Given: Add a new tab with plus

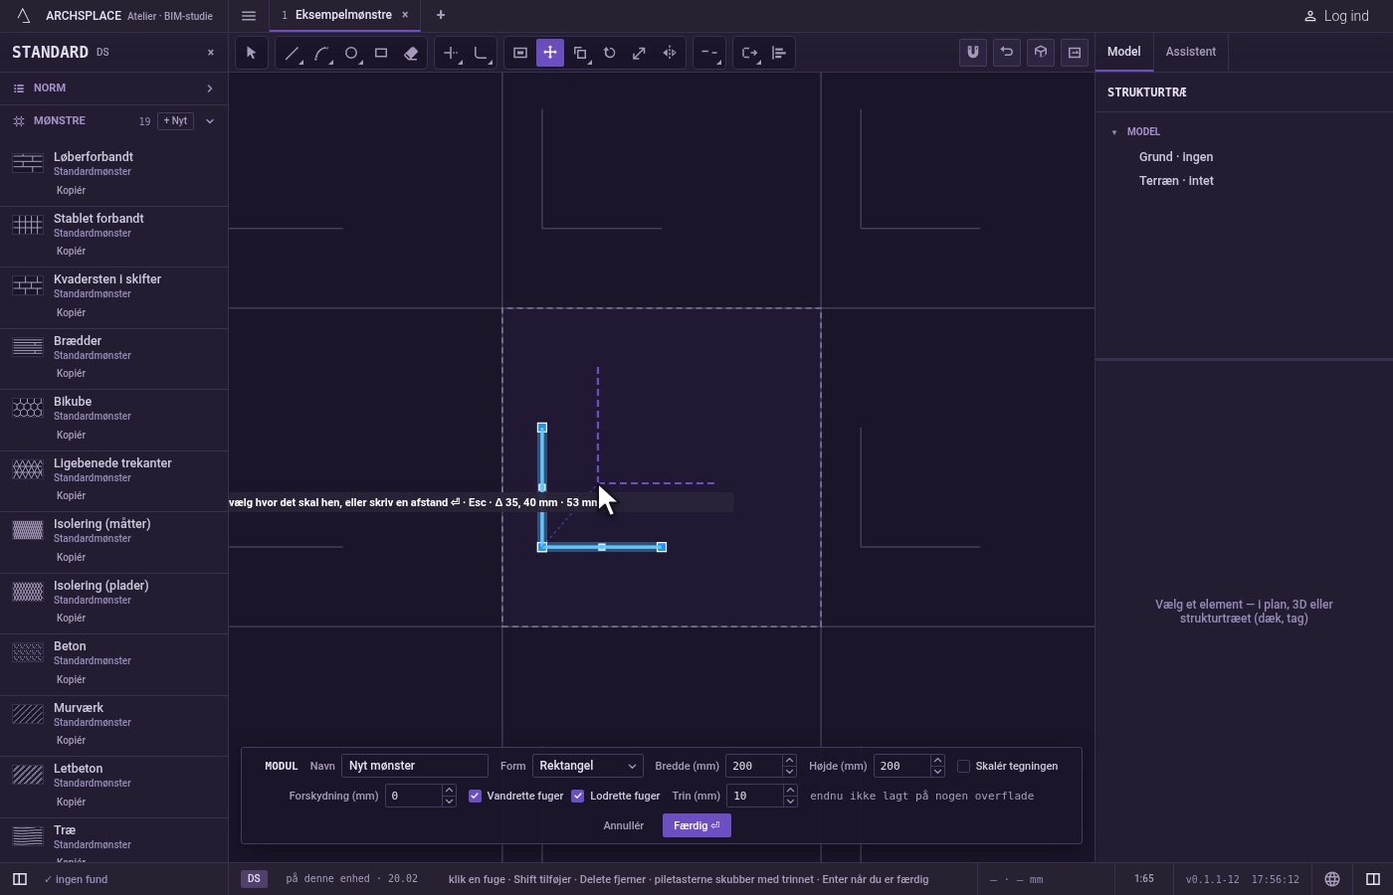Looking at the screenshot, I should tap(441, 15).
